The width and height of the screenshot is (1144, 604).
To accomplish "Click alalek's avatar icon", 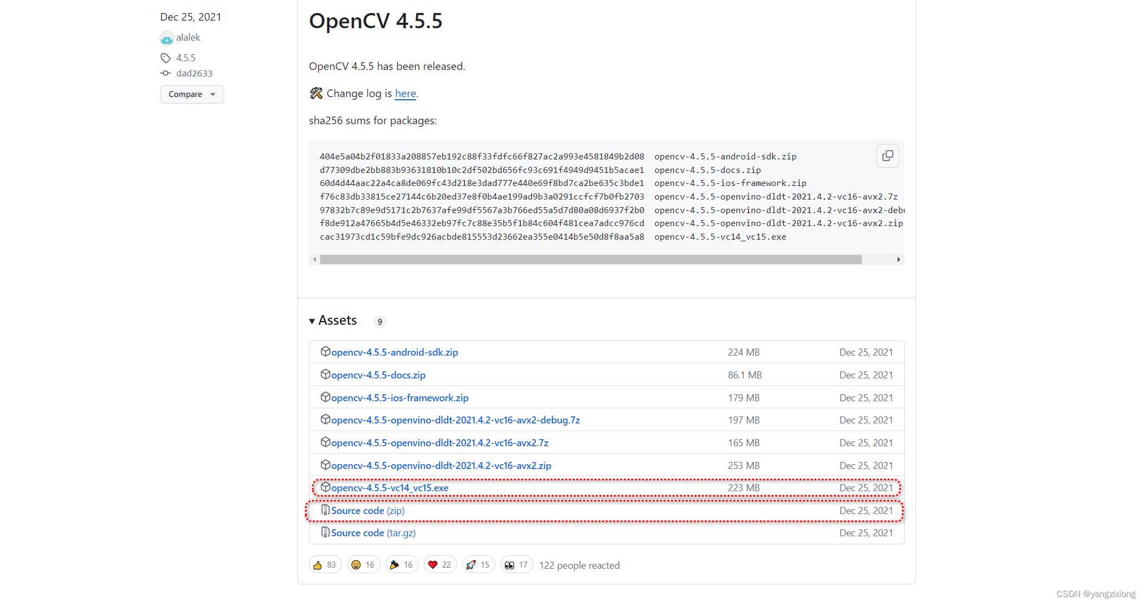I will [167, 38].
